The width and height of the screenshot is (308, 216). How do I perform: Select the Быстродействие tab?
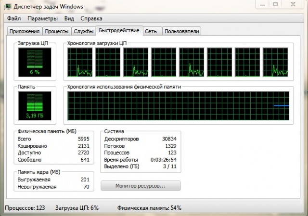119,30
